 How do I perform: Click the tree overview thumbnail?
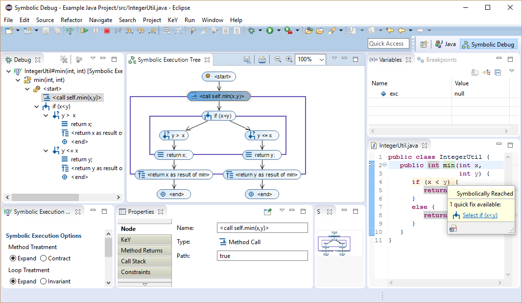pyautogui.click(x=334, y=243)
